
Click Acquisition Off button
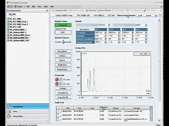pyautogui.click(x=63, y=97)
